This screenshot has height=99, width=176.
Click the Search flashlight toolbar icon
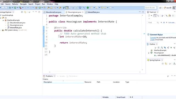coord(55,8)
